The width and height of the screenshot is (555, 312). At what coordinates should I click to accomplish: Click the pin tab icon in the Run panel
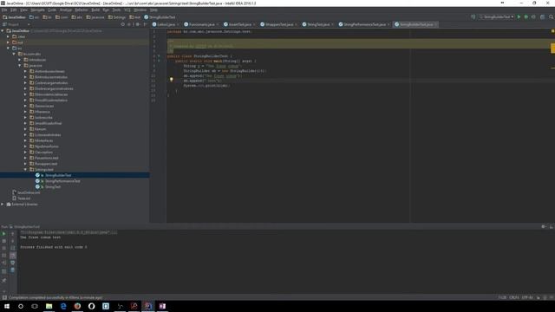click(x=3, y=281)
